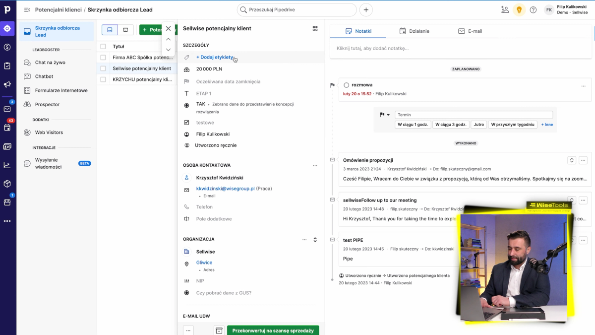Image resolution: width=595 pixels, height=335 pixels.
Task: Open the invite users icon
Action: 505,10
